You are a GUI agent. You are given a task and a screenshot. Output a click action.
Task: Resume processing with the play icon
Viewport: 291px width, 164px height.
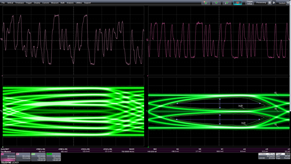[x=274, y=3]
